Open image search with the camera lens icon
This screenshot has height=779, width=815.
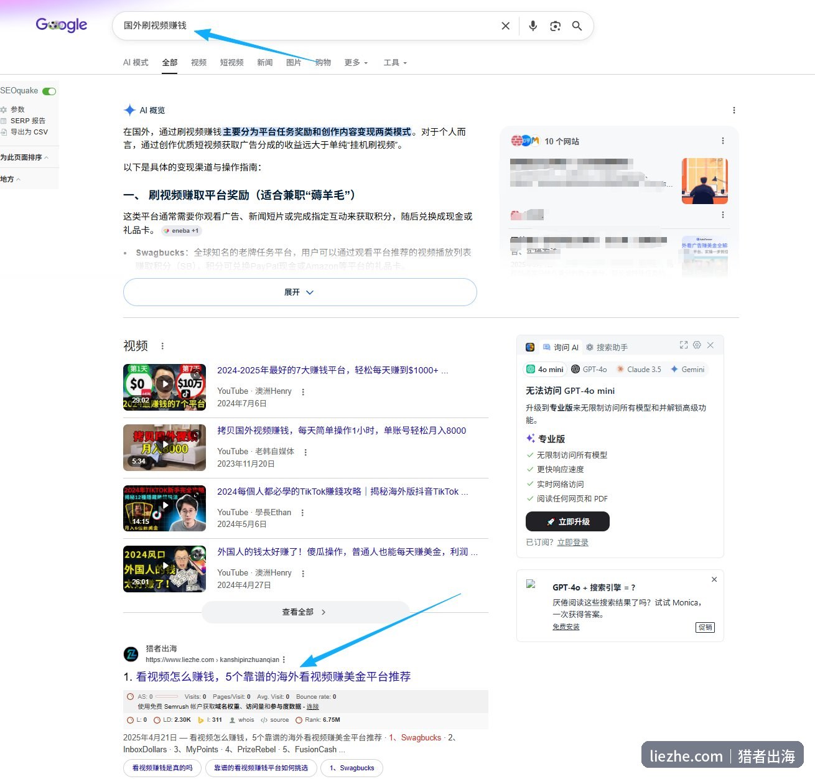(555, 26)
